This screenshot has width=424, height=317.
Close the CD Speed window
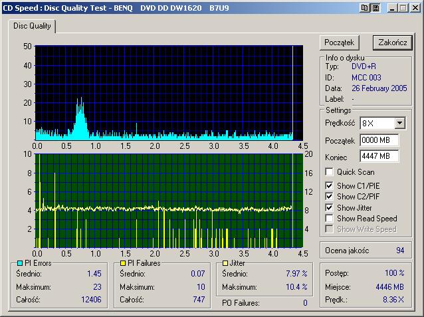click(x=415, y=8)
